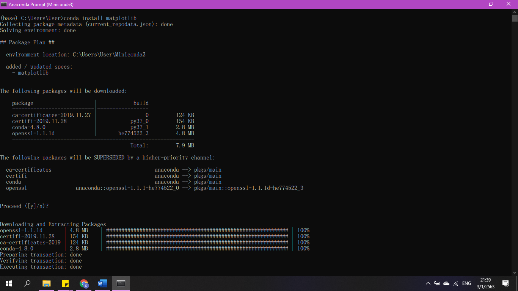
Task: Click the 'certifi-2019.11.28' table row
Action: pyautogui.click(x=103, y=121)
